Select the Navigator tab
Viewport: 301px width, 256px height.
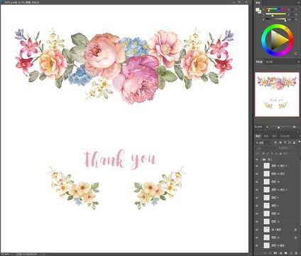pyautogui.click(x=259, y=62)
